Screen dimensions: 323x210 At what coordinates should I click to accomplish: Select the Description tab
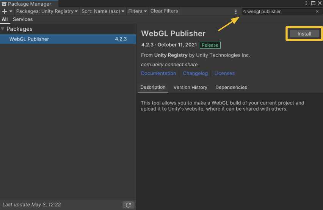(x=153, y=87)
